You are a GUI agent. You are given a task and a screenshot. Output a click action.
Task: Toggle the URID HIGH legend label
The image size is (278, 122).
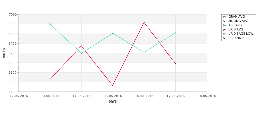pyautogui.click(x=236, y=38)
